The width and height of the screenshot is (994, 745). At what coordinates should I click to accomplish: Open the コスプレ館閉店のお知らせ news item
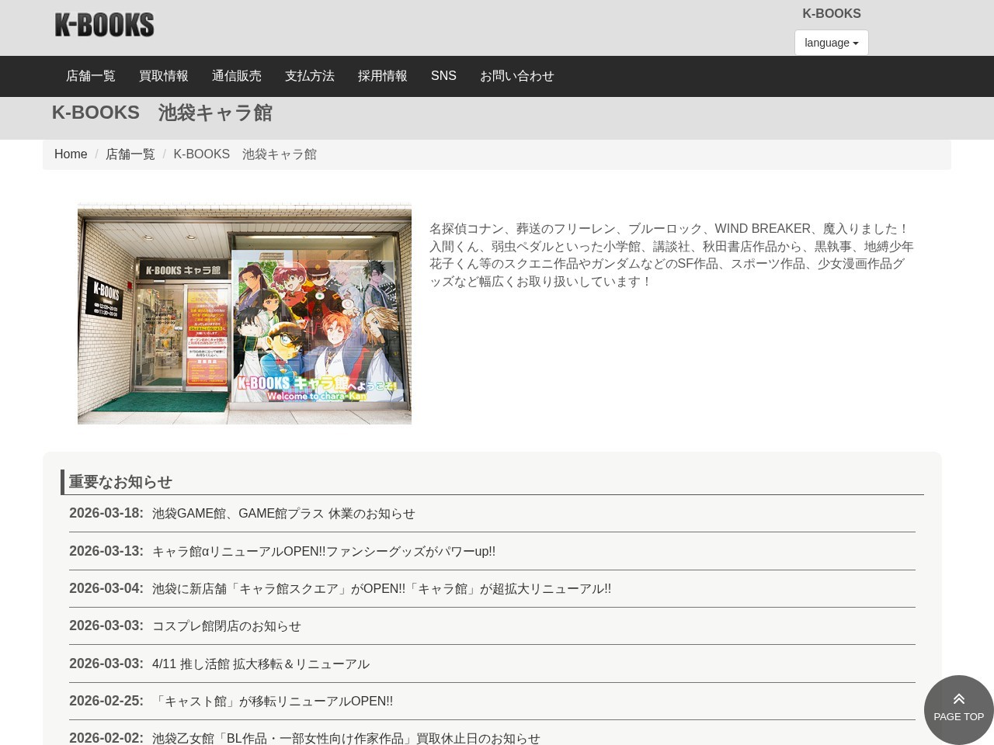click(x=226, y=625)
